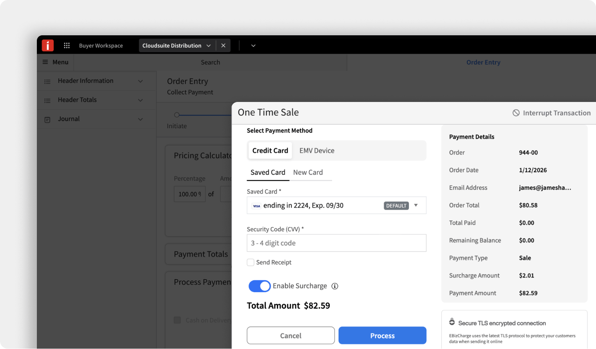Open the Saved Card dropdown
The width and height of the screenshot is (596, 349).
tap(416, 205)
